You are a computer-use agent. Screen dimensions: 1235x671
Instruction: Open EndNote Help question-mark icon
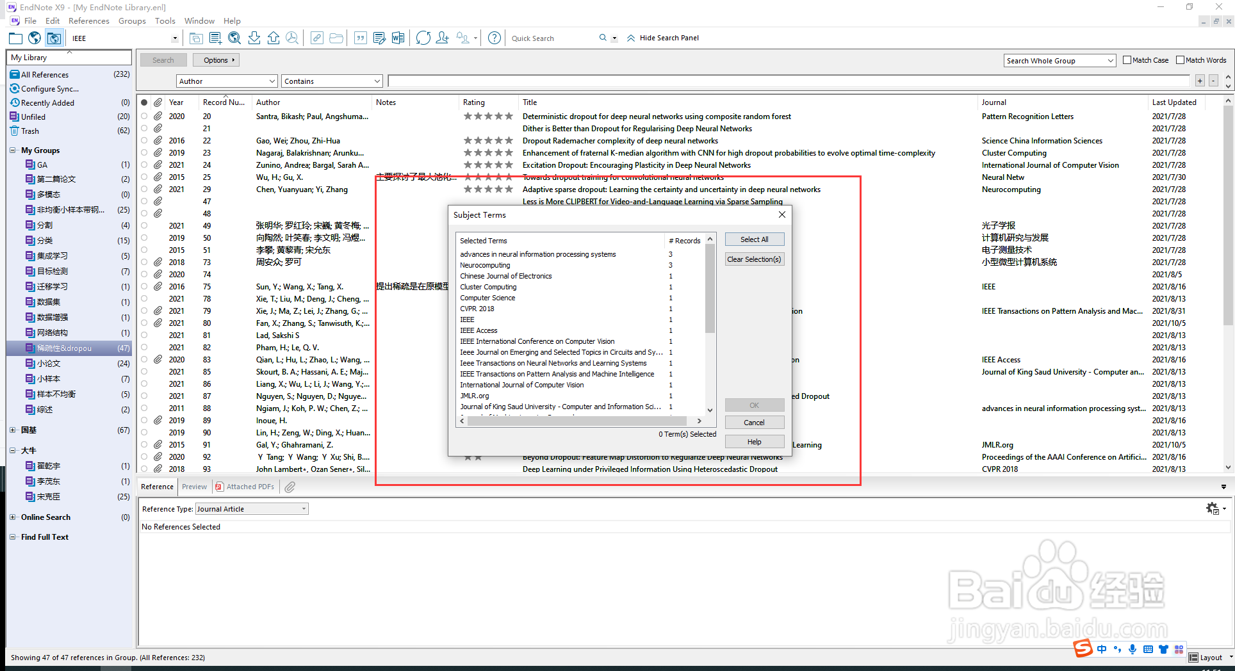tap(495, 38)
